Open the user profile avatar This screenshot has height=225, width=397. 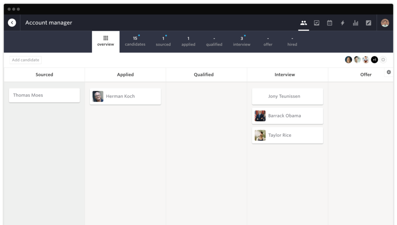[x=385, y=23]
